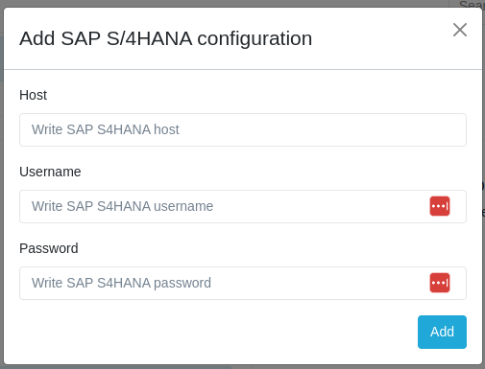Screen dimensions: 485x369
Task: Click the Add button
Action: [x=442, y=332]
